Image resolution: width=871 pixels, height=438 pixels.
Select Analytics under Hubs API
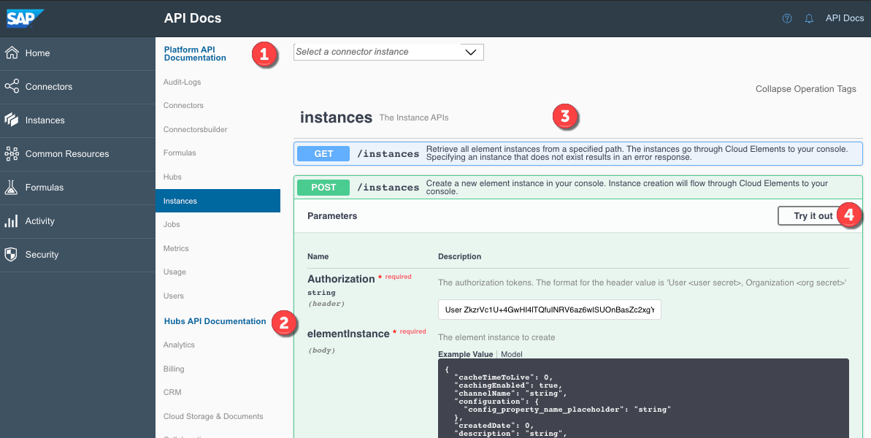pyautogui.click(x=179, y=345)
